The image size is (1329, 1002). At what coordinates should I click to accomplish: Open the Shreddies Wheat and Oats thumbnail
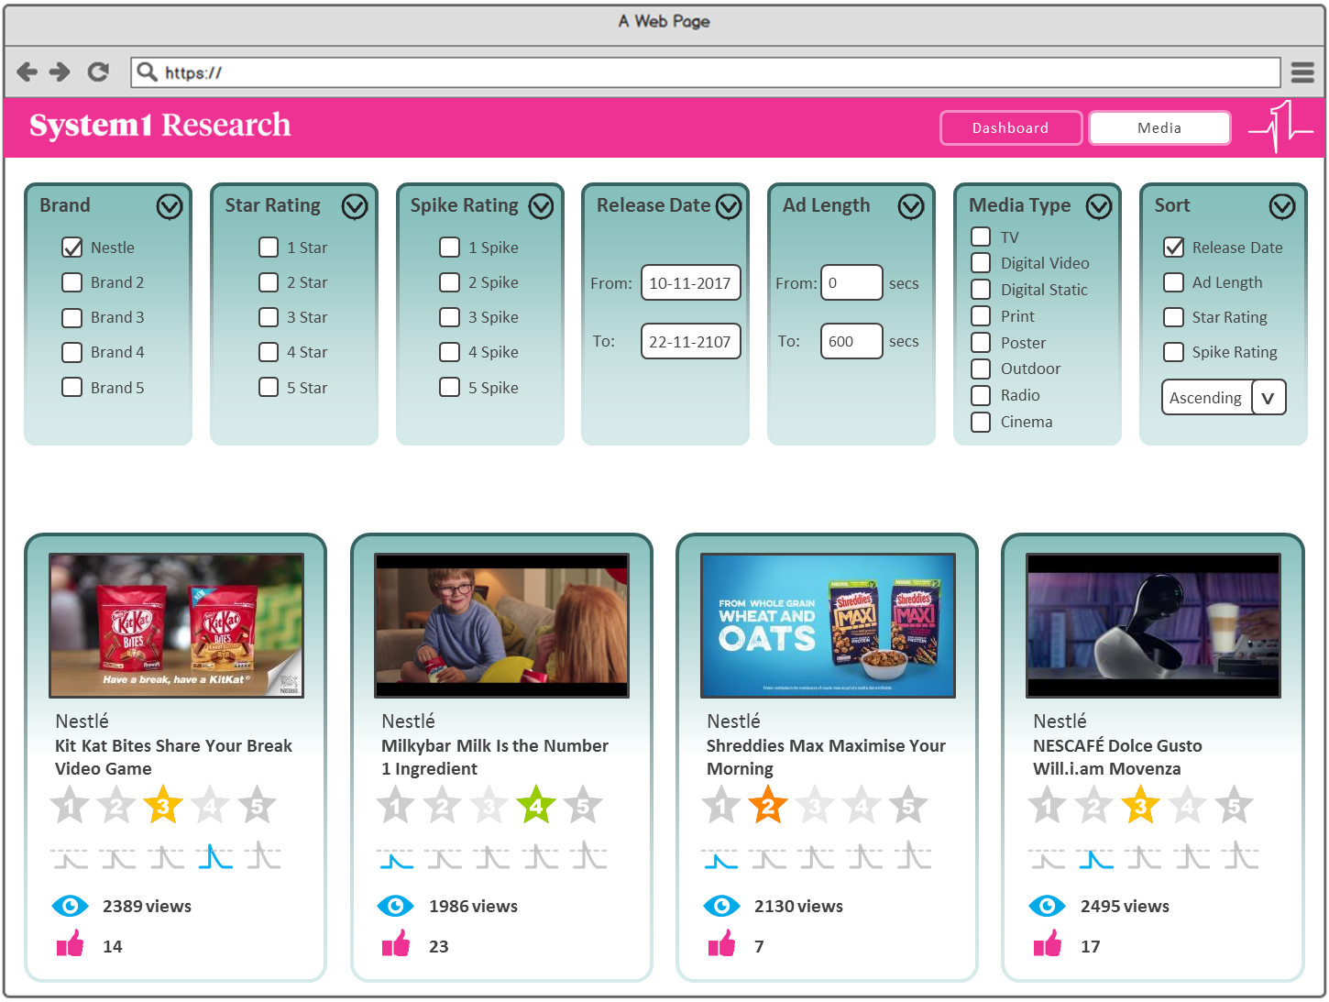[x=828, y=625]
